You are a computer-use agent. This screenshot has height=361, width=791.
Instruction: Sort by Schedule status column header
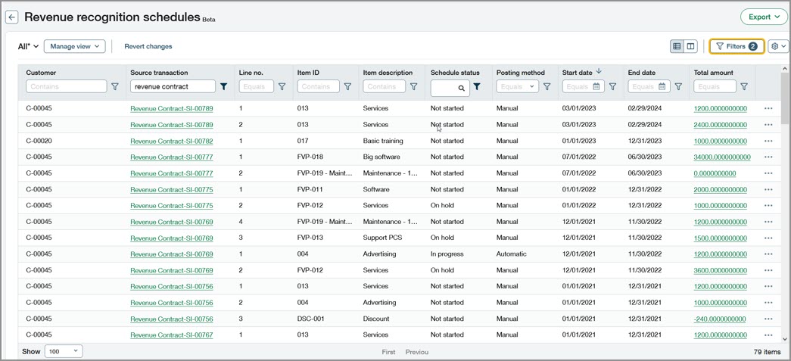pos(455,73)
